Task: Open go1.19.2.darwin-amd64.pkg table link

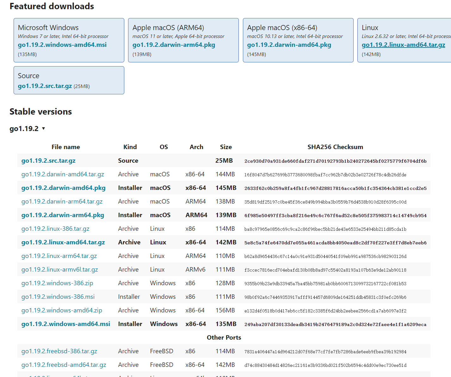Action: point(63,188)
